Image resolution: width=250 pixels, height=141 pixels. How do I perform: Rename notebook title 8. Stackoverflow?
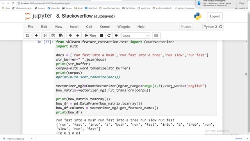[x=74, y=16]
